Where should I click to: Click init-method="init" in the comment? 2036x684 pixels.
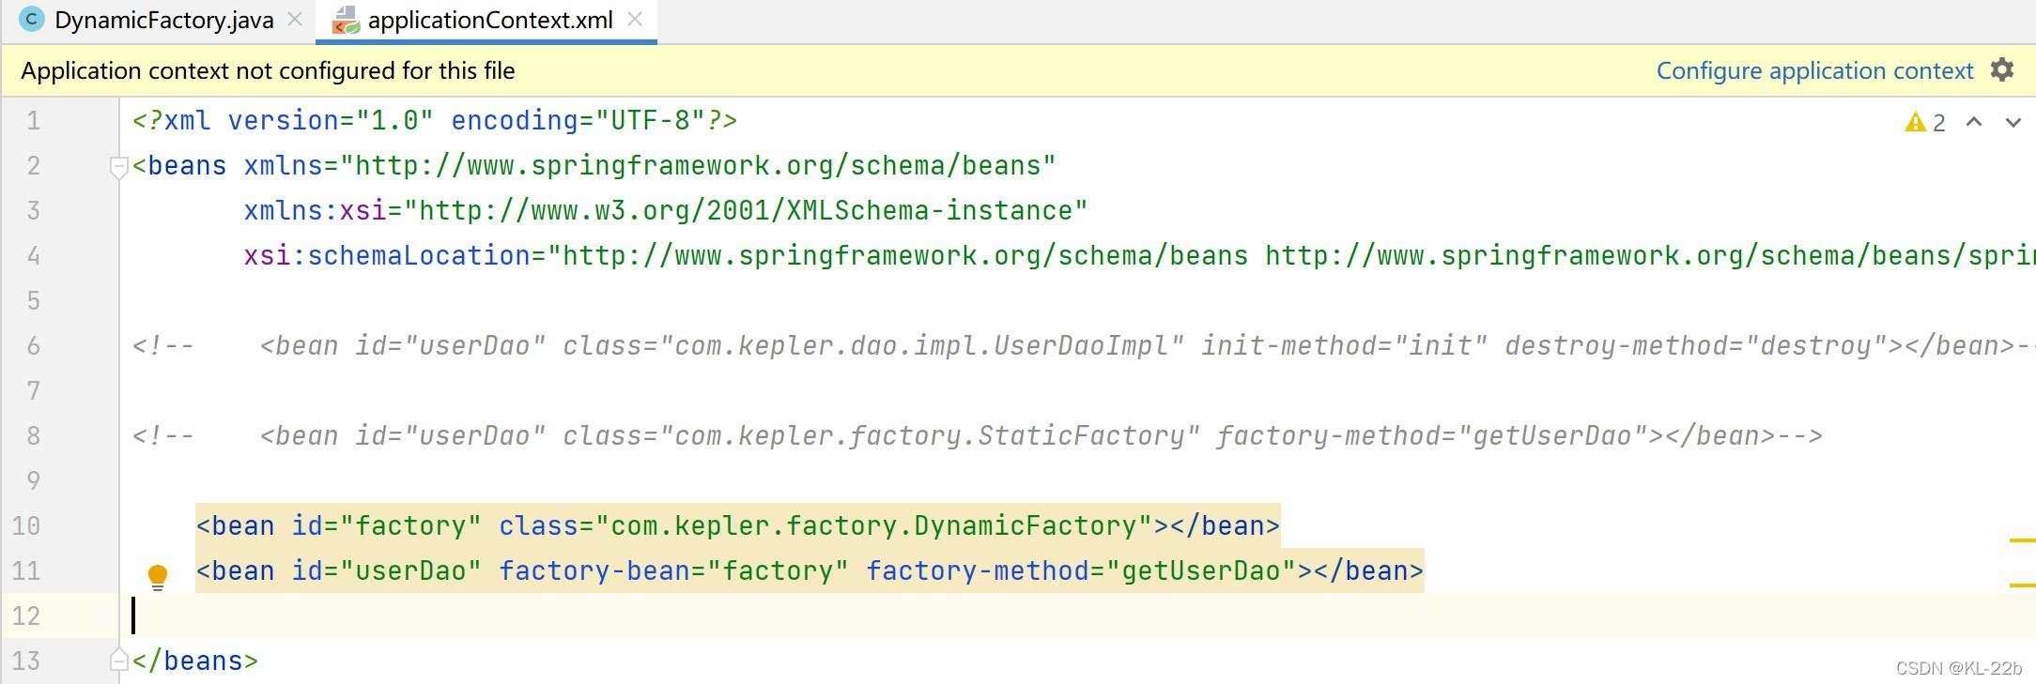(1344, 346)
